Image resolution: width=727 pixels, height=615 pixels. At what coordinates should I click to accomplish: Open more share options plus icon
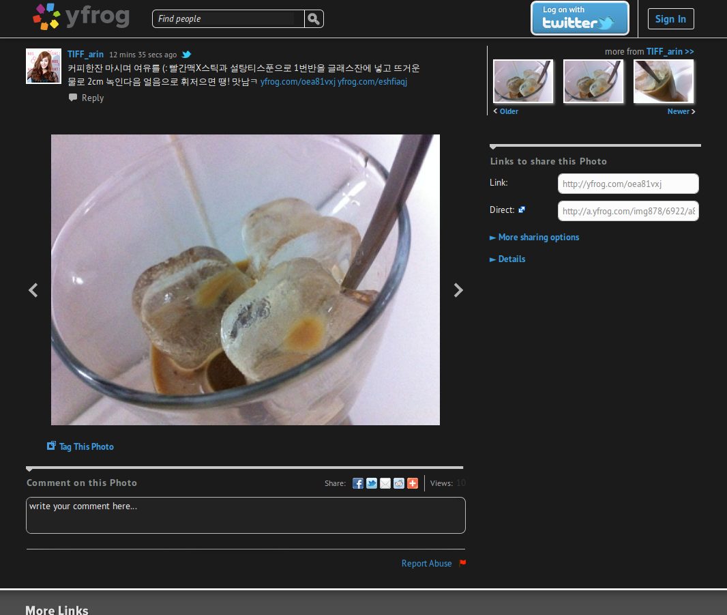tap(413, 483)
